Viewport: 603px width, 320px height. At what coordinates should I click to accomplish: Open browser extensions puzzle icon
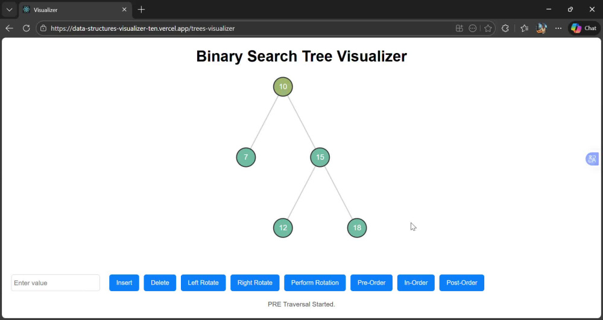point(505,28)
